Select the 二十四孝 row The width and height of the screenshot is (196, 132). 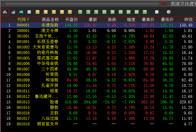(x=98, y=69)
